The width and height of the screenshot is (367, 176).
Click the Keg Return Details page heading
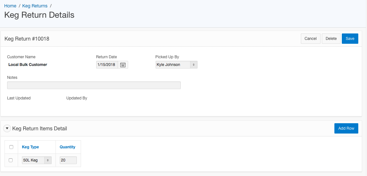39,15
